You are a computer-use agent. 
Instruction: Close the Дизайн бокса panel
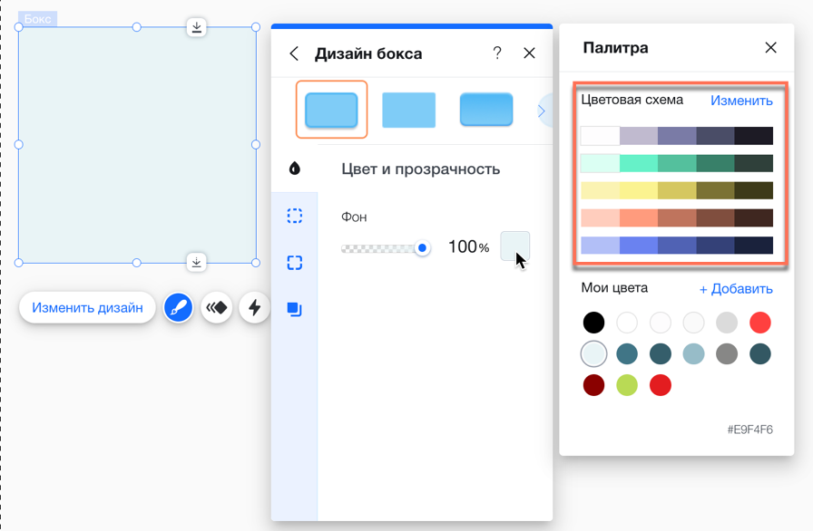(x=529, y=53)
